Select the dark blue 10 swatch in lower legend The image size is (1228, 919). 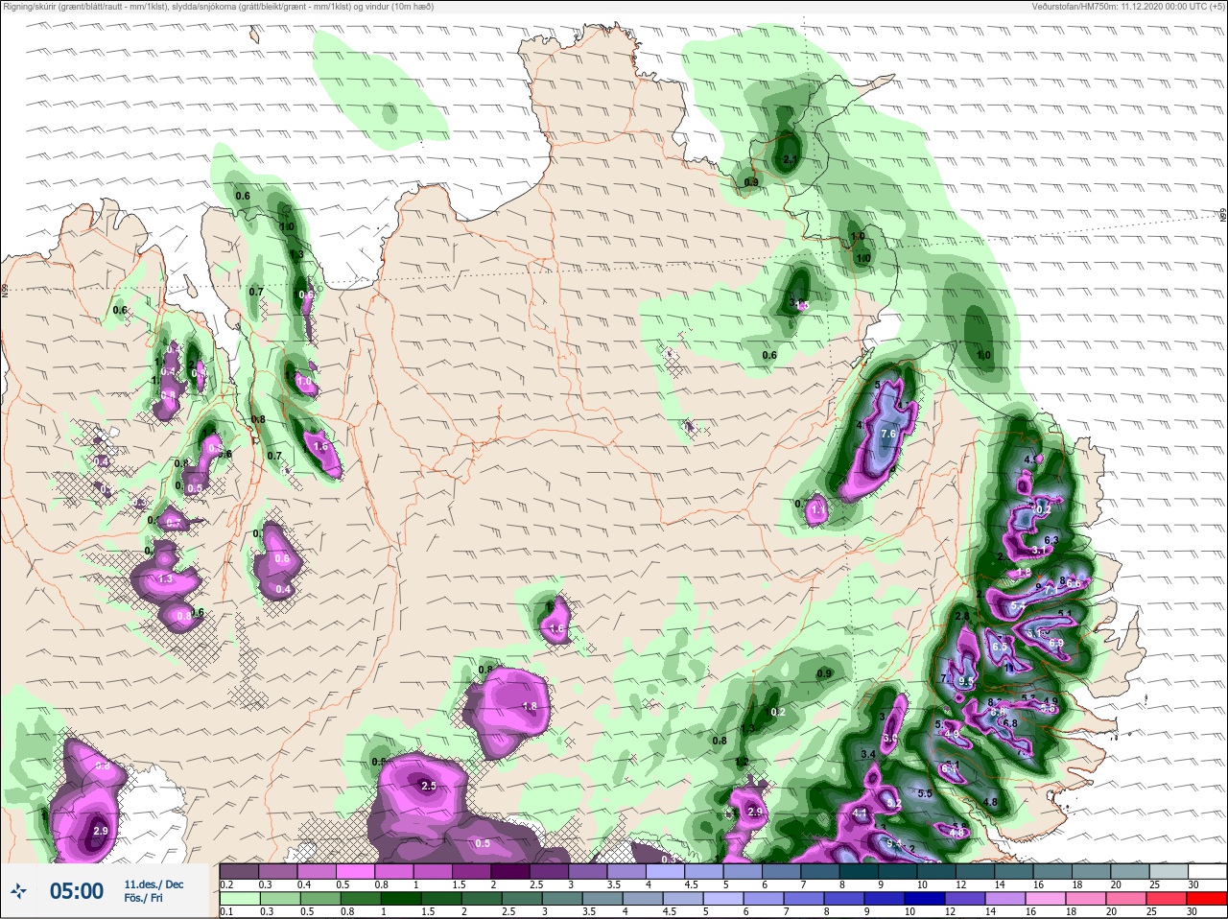(926, 899)
